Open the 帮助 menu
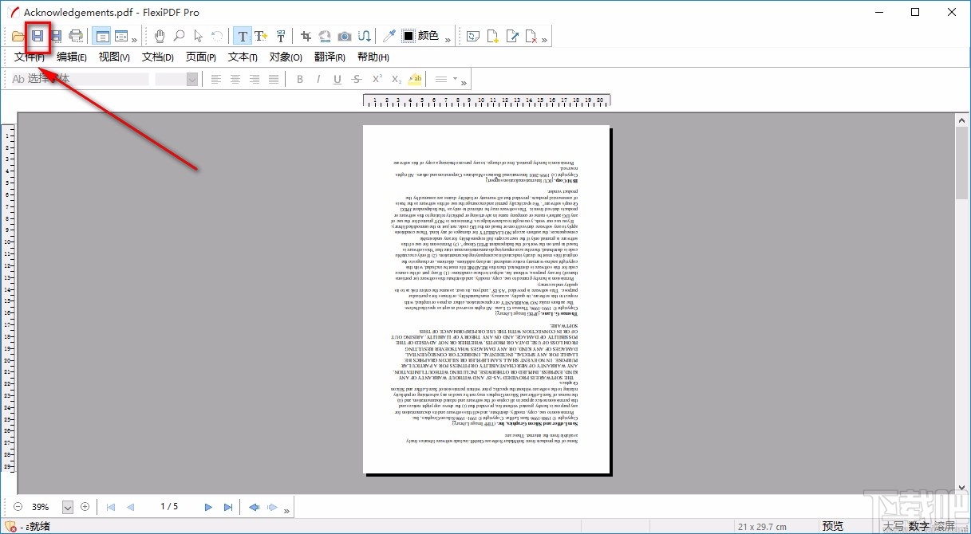The width and height of the screenshot is (971, 534). [x=373, y=57]
